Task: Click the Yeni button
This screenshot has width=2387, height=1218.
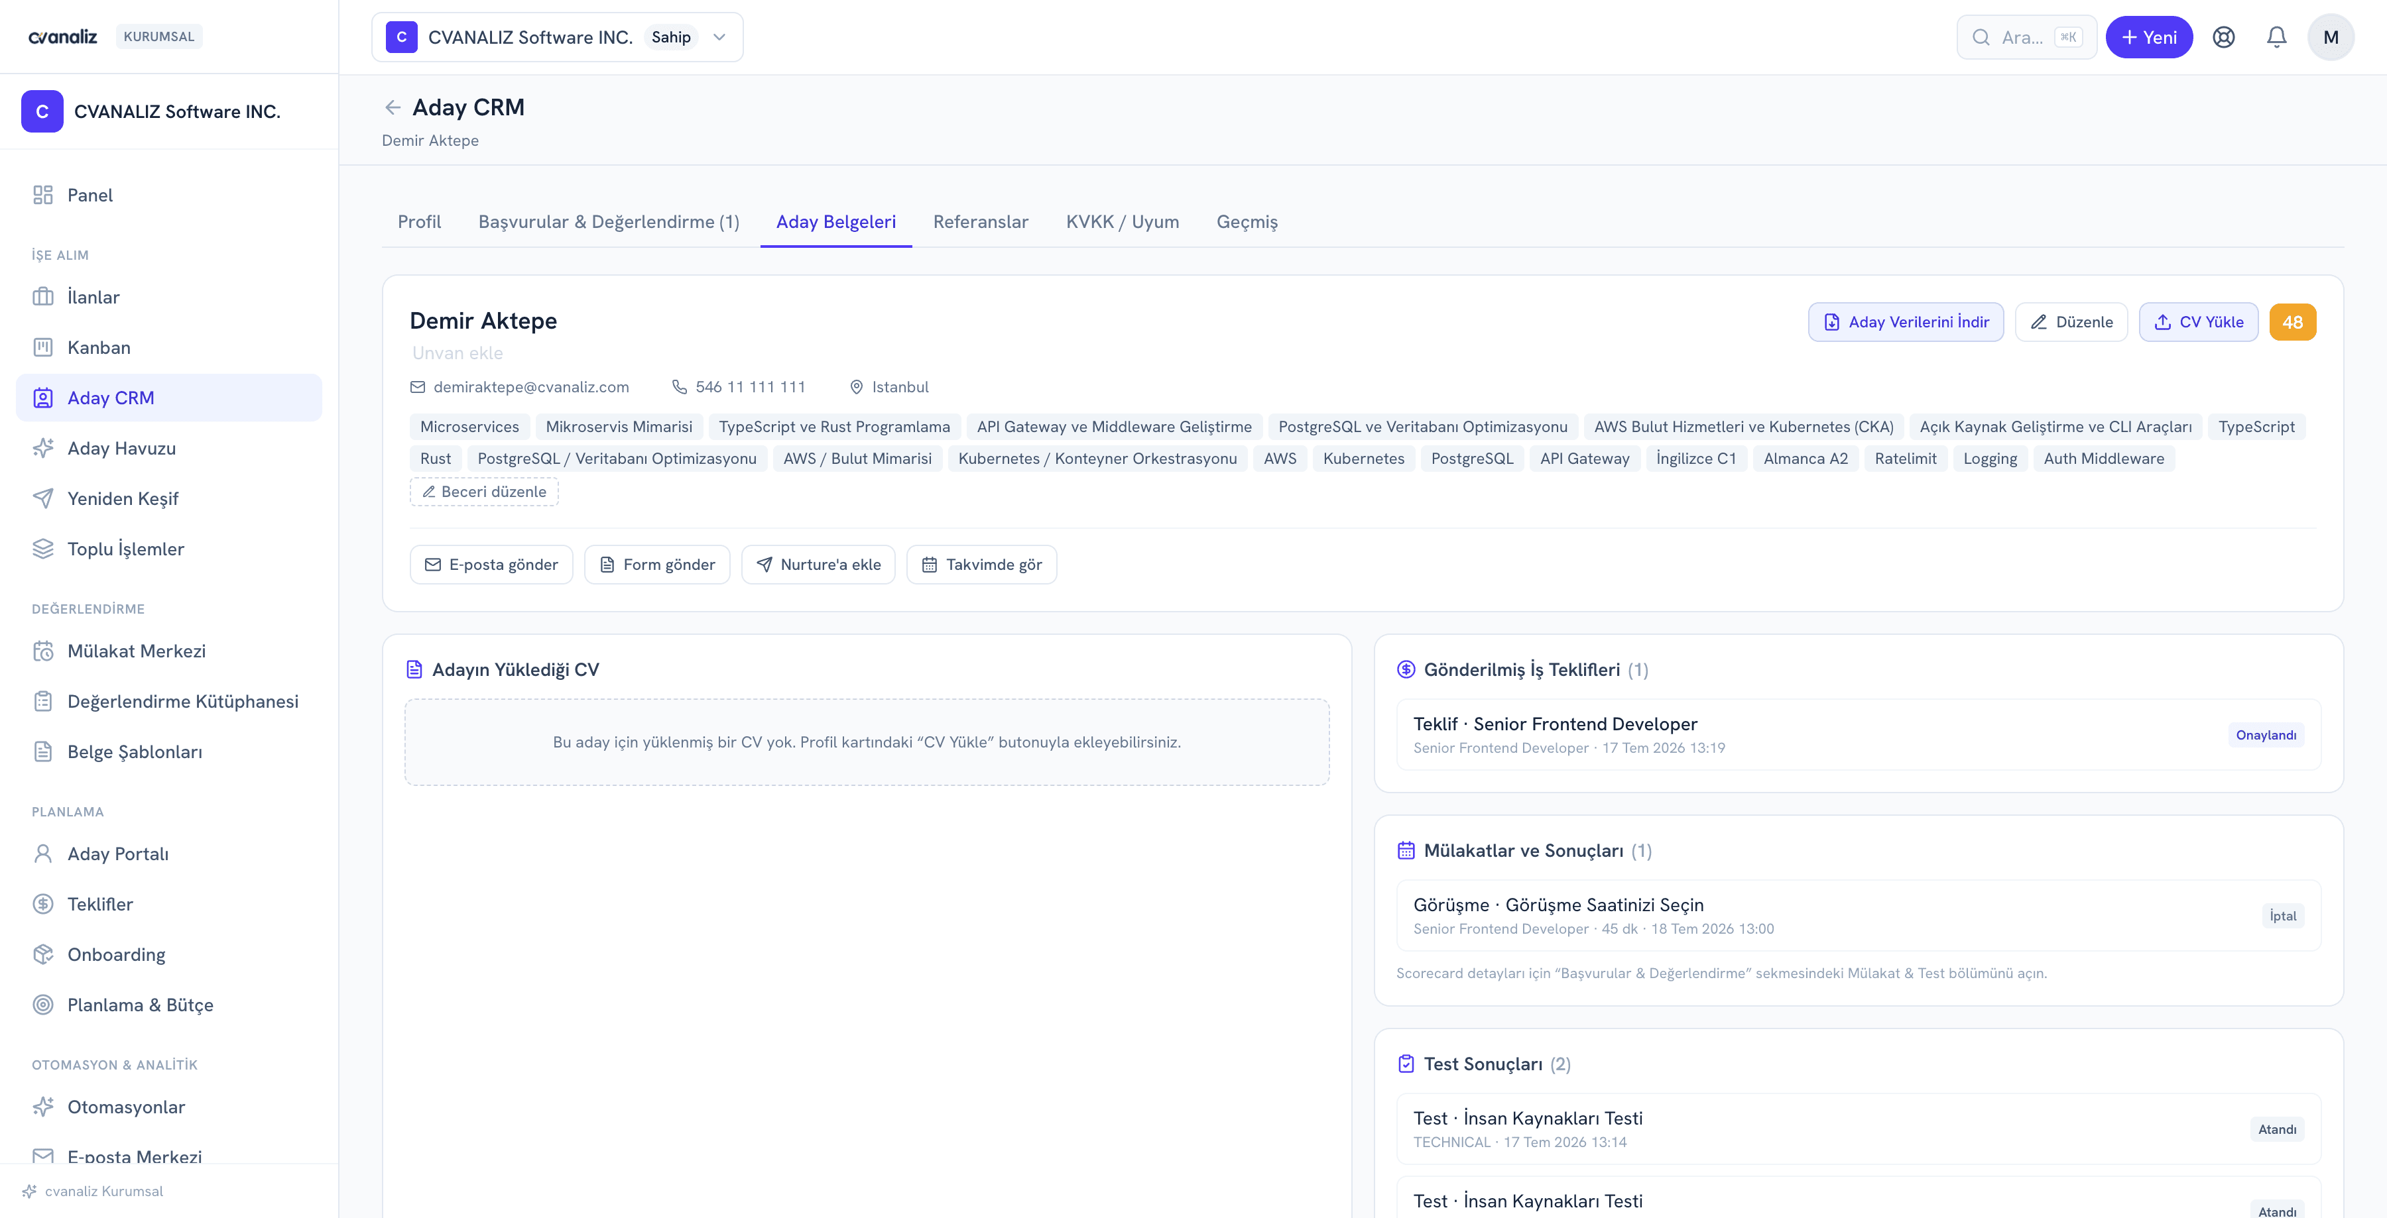Action: point(2149,37)
